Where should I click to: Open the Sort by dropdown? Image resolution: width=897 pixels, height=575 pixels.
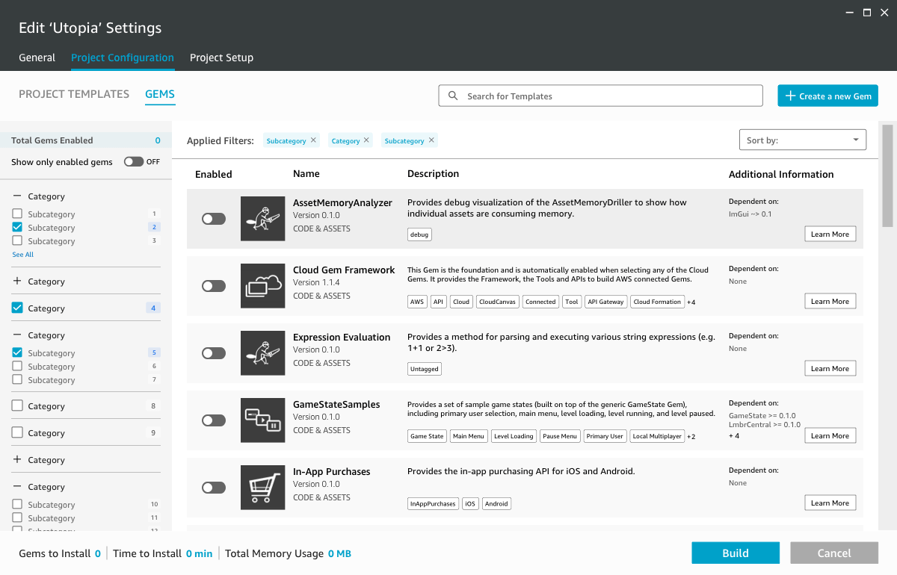(801, 140)
